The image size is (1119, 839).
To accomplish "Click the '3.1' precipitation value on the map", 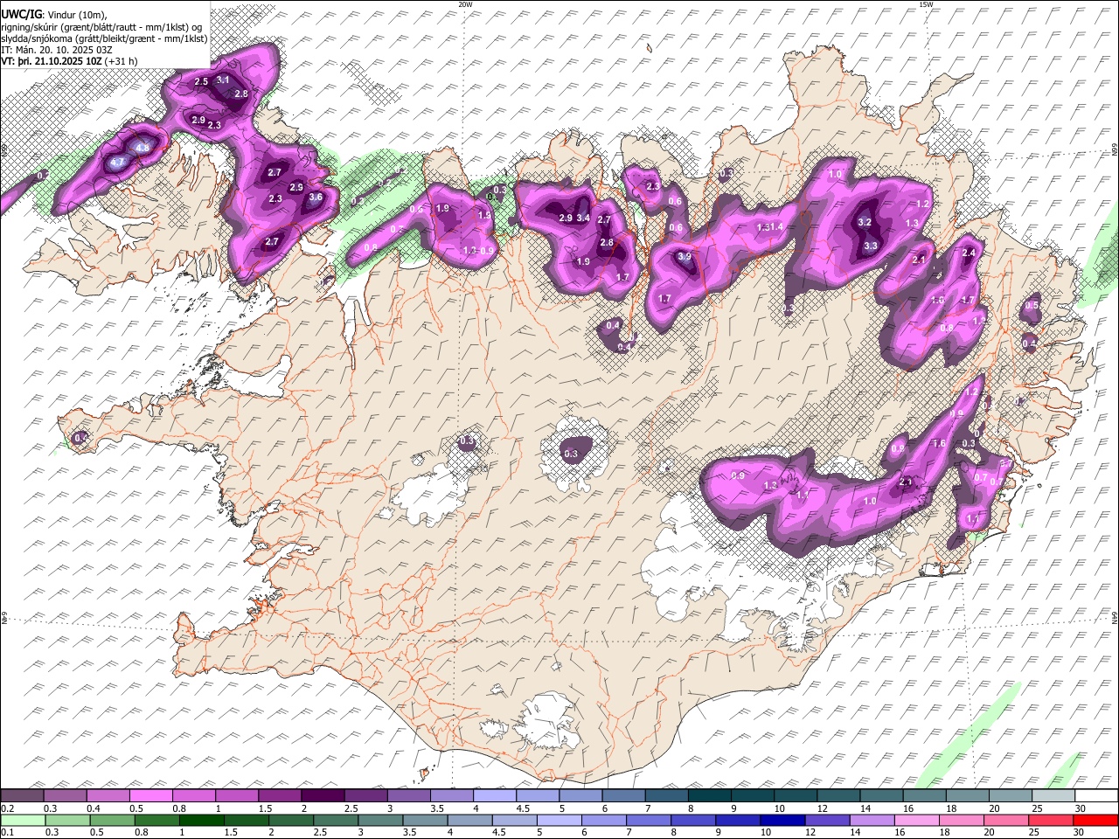I will pos(223,80).
